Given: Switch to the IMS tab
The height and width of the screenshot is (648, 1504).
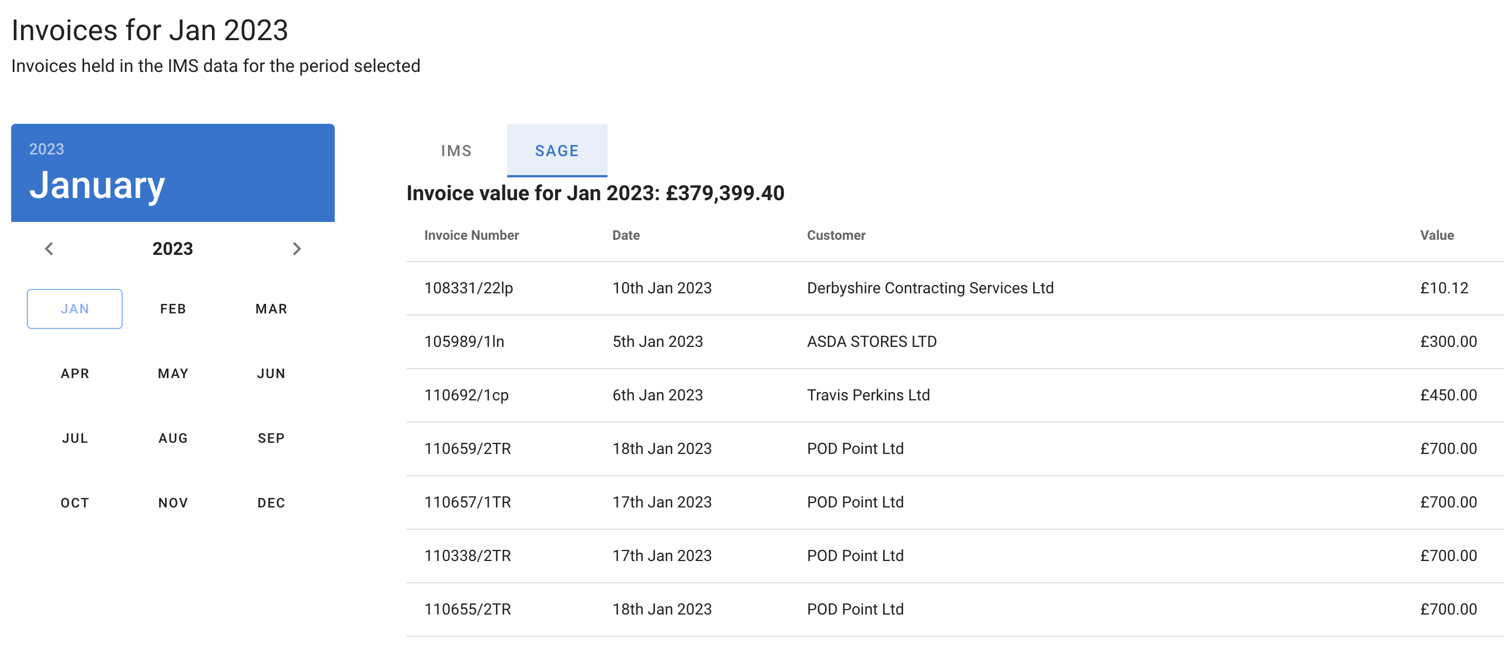Looking at the screenshot, I should point(456,151).
